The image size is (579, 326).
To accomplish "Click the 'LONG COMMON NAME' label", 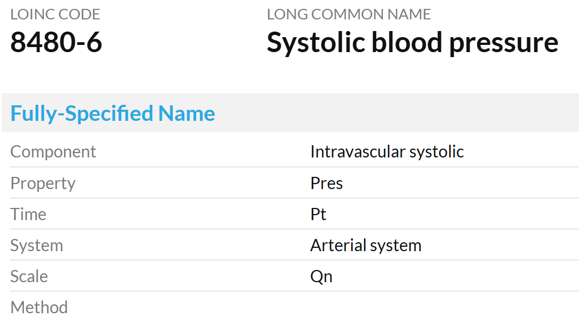I will click(x=348, y=14).
